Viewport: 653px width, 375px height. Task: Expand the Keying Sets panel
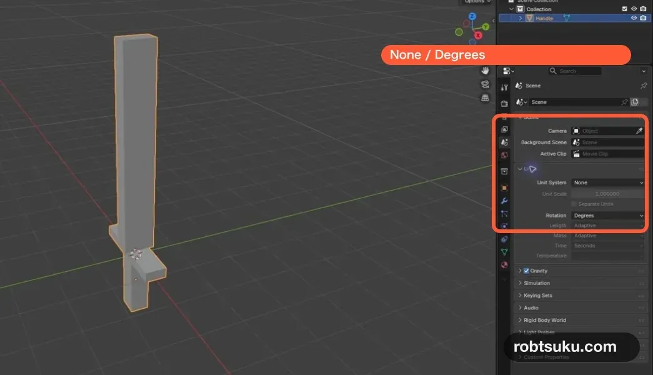(520, 296)
